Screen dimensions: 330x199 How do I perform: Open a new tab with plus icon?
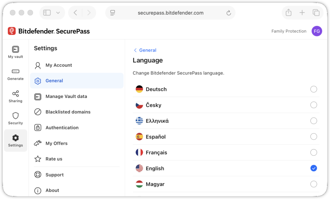(x=302, y=13)
